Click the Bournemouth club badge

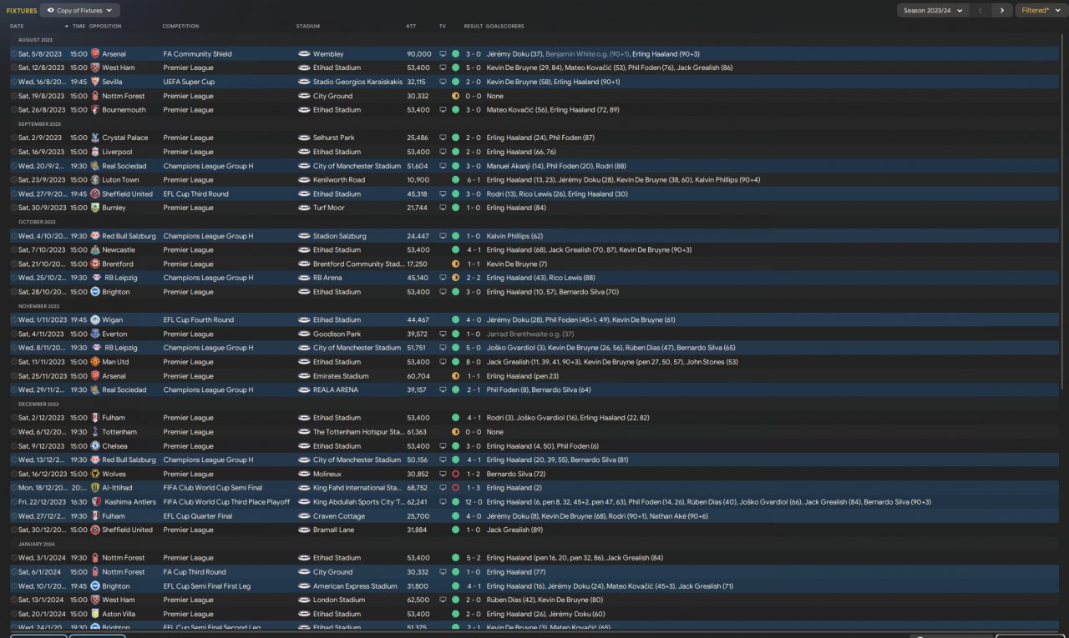(95, 110)
